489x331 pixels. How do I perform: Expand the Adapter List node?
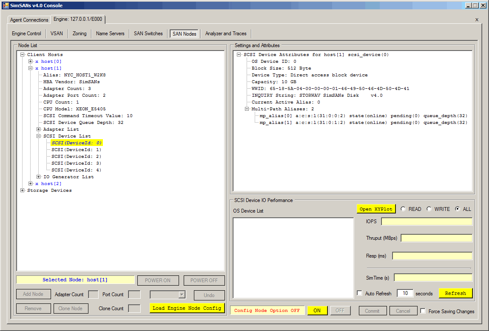[x=39, y=129]
